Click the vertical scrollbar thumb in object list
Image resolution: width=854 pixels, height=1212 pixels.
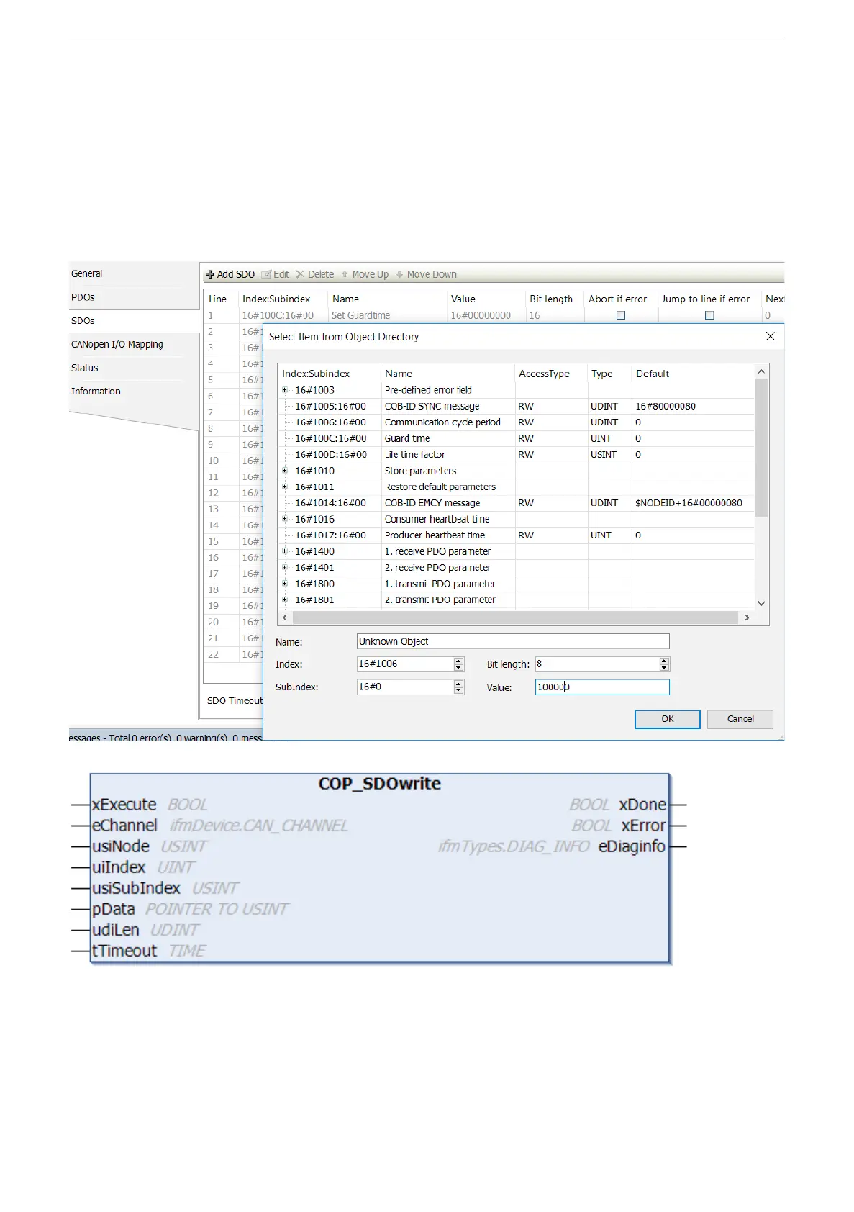pos(761,448)
